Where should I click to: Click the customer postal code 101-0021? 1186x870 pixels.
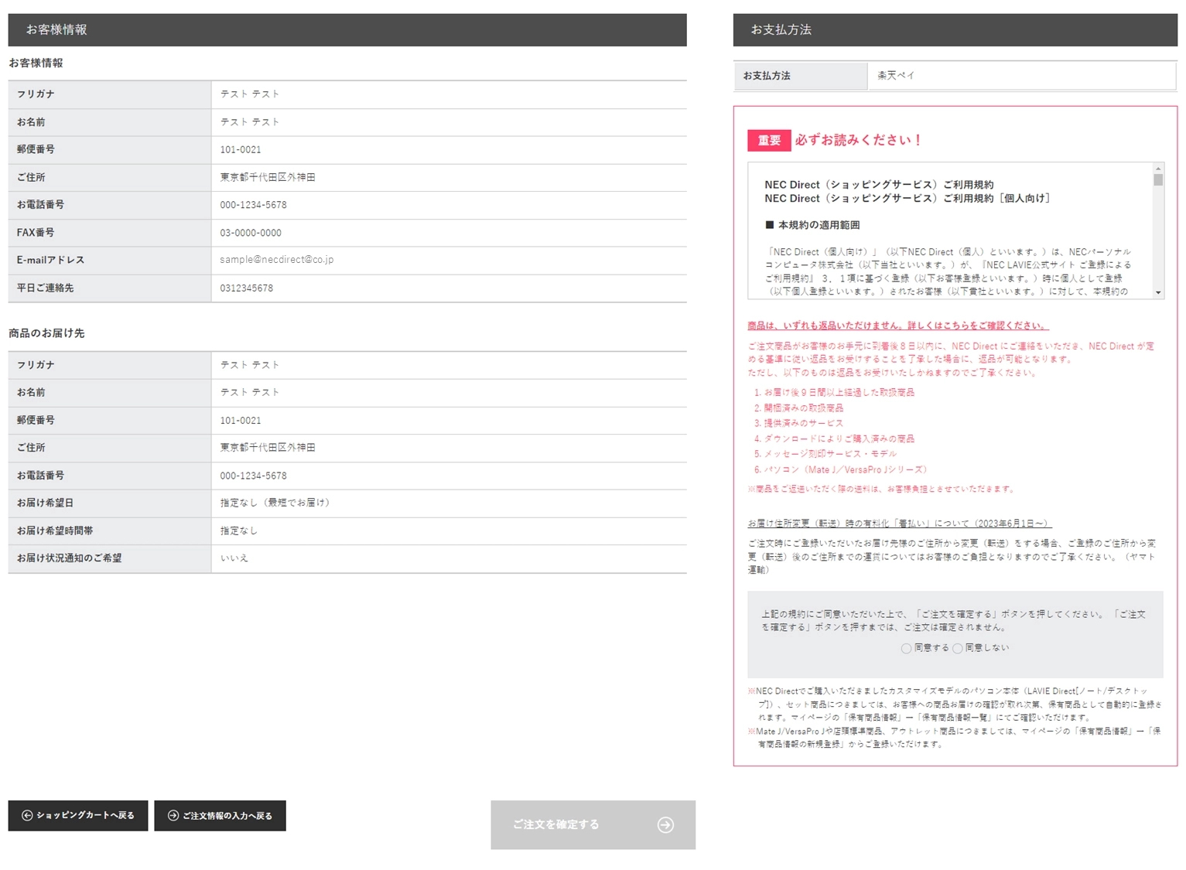point(241,149)
